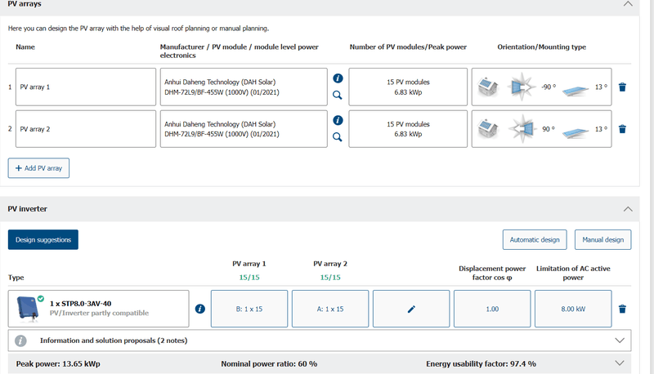Delete PV array 2 with trash icon
This screenshot has width=654, height=374.
coord(622,129)
